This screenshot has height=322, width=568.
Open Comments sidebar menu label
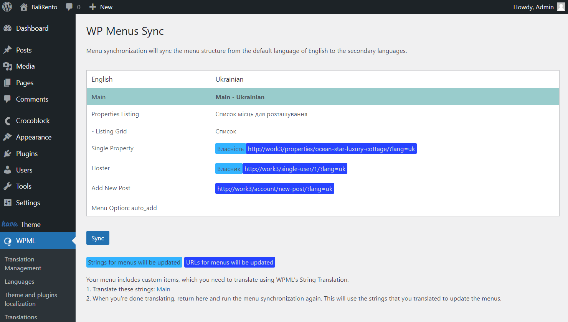(32, 99)
